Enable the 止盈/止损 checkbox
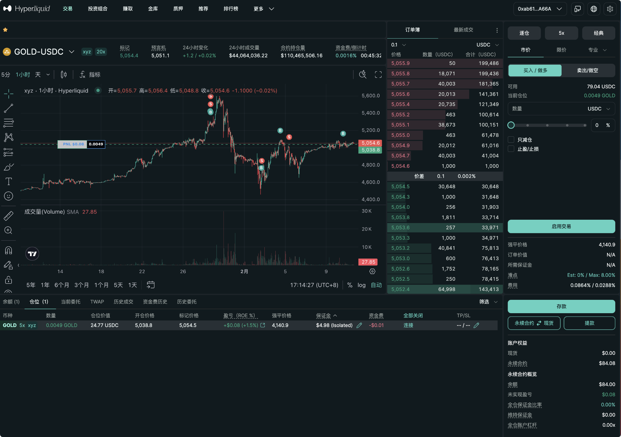 tap(511, 149)
